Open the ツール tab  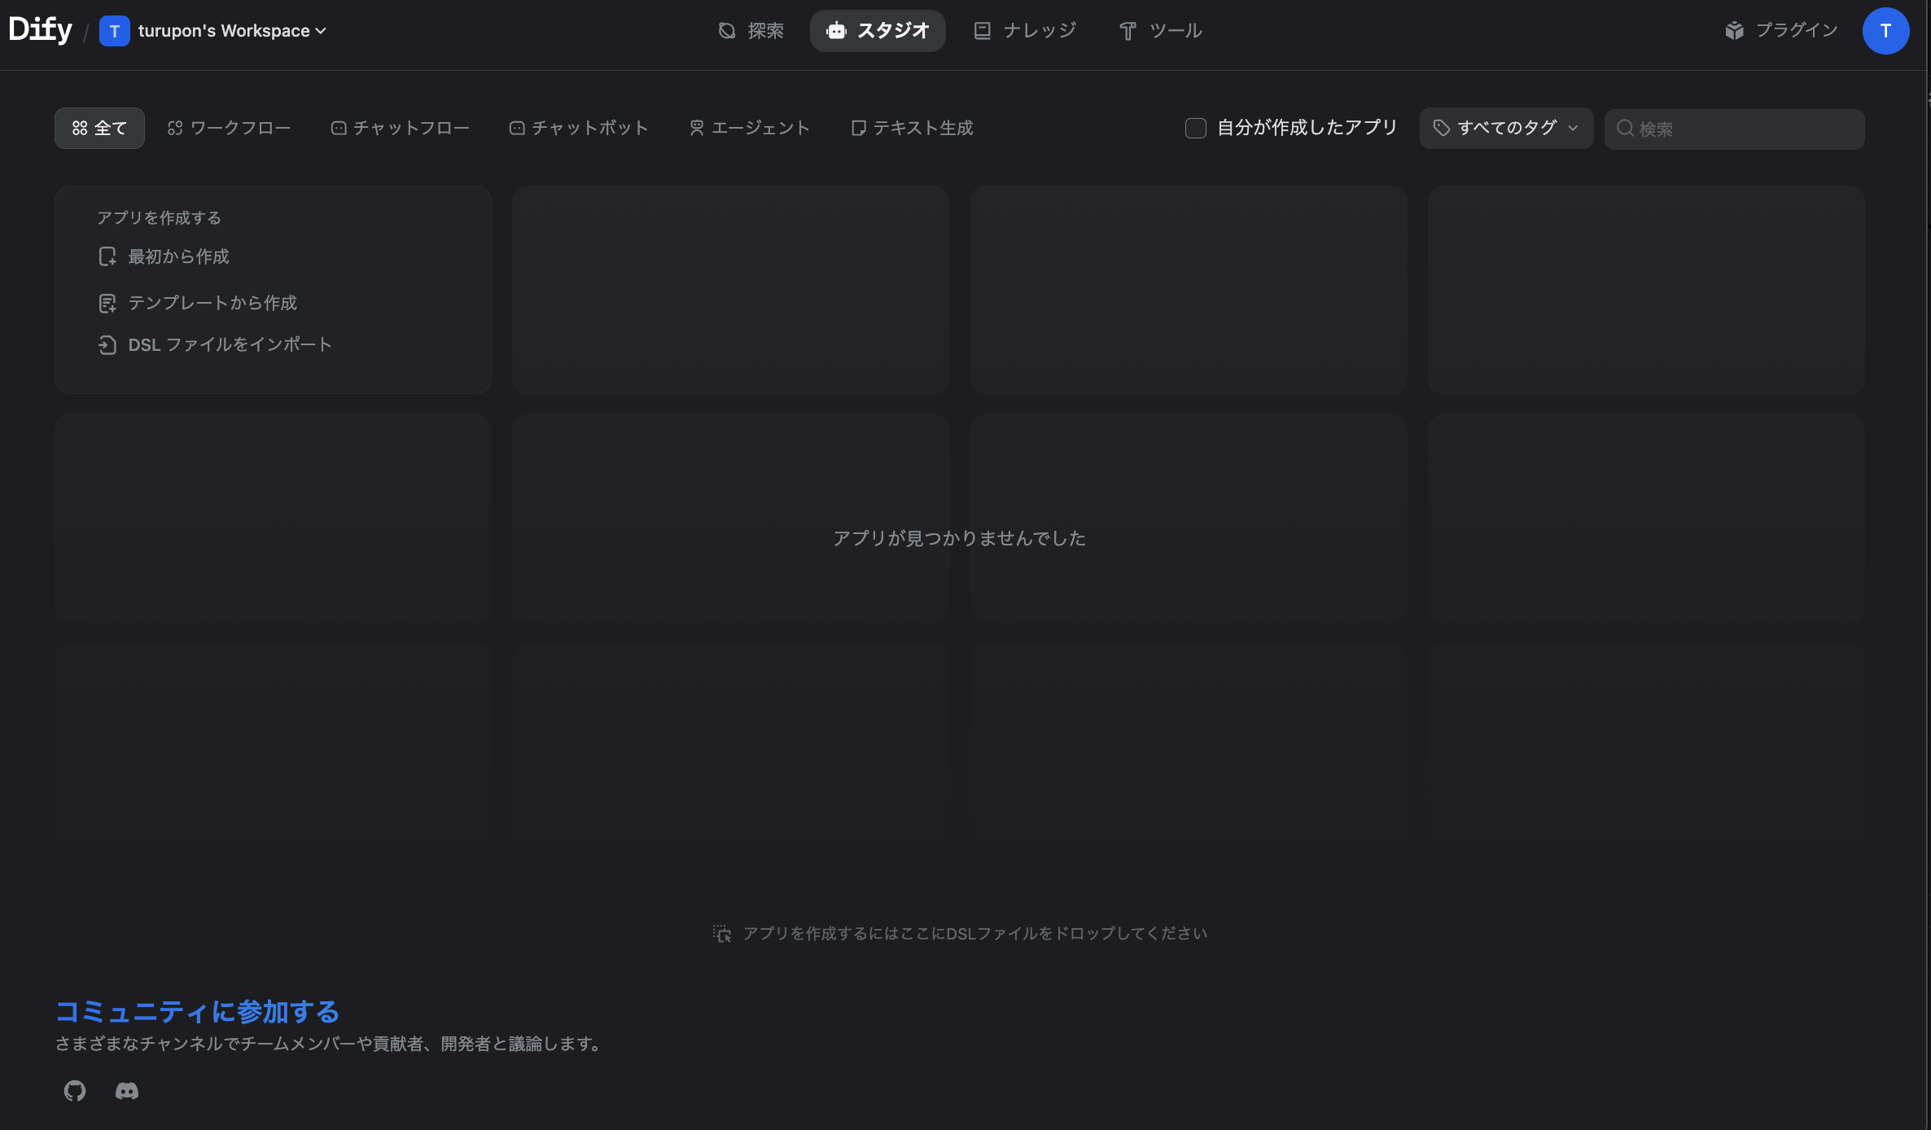pyautogui.click(x=1159, y=30)
